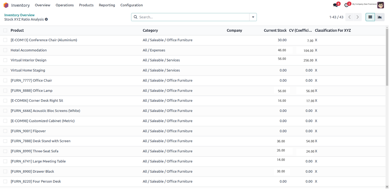Toggle the select-all checkbox in header
Viewport: 389px width, 189px height.
point(5,31)
